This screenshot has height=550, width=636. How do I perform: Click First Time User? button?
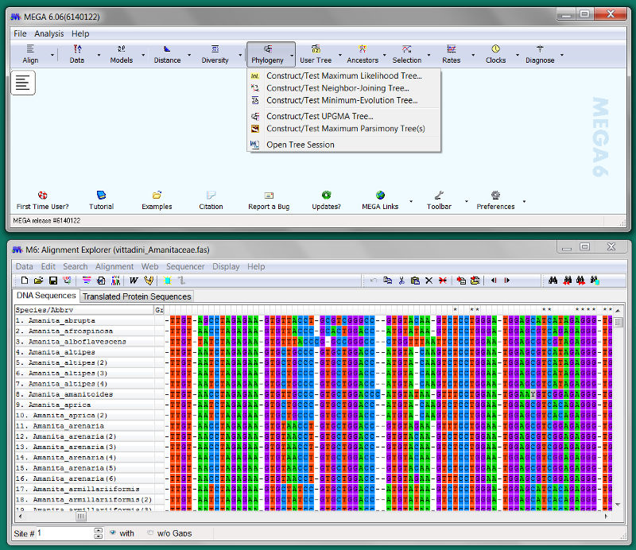(x=43, y=200)
